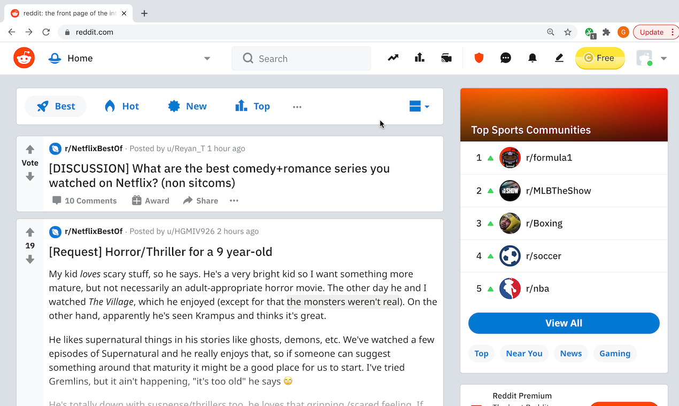Image resolution: width=679 pixels, height=406 pixels.
Task: Click the zoom magnifier icon in address bar
Action: pos(551,32)
